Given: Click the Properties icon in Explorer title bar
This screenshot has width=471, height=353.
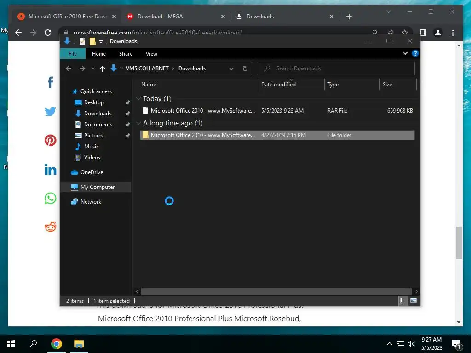Looking at the screenshot, I should (x=82, y=41).
